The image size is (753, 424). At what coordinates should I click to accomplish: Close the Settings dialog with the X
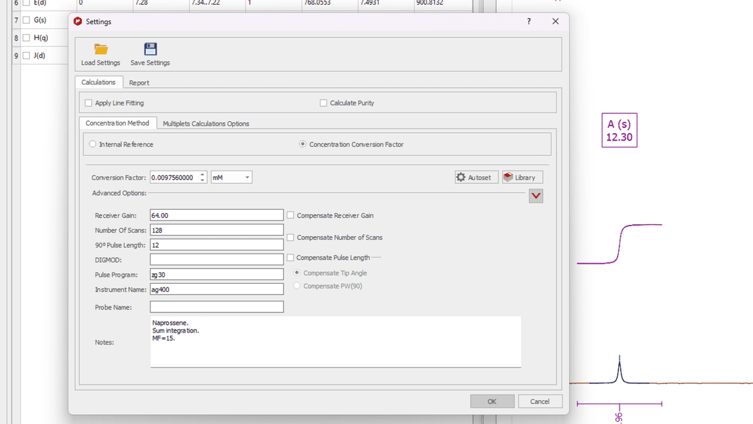coord(555,21)
